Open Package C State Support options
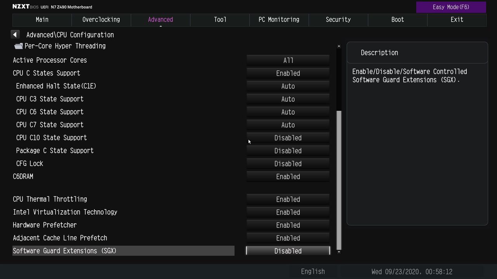Screen dimensions: 497x279 [288, 151]
